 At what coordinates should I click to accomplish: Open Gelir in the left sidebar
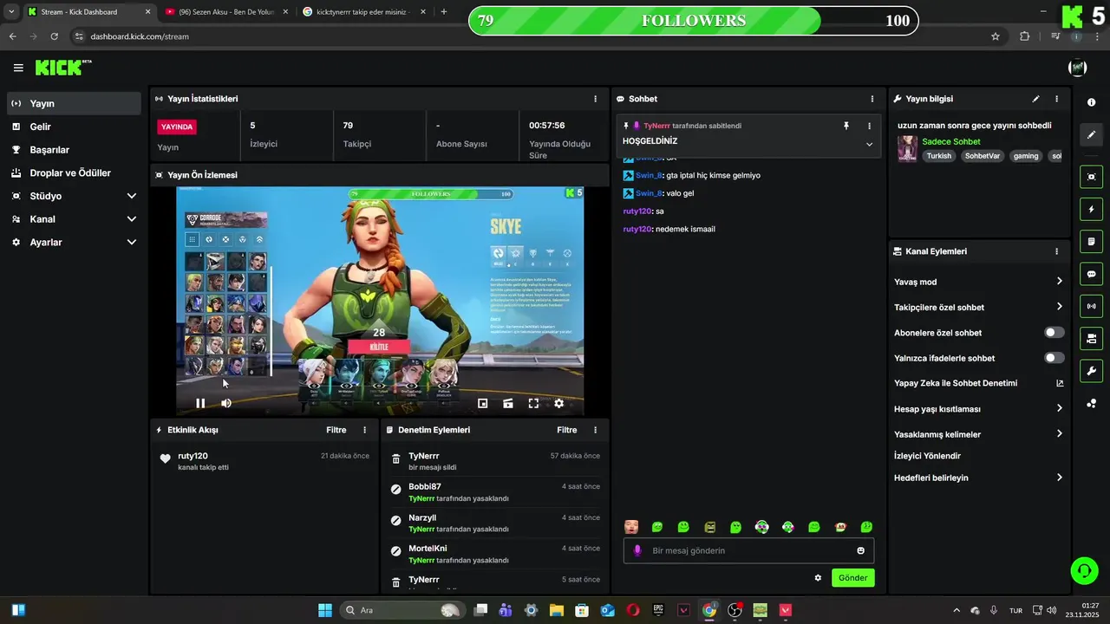click(74, 127)
